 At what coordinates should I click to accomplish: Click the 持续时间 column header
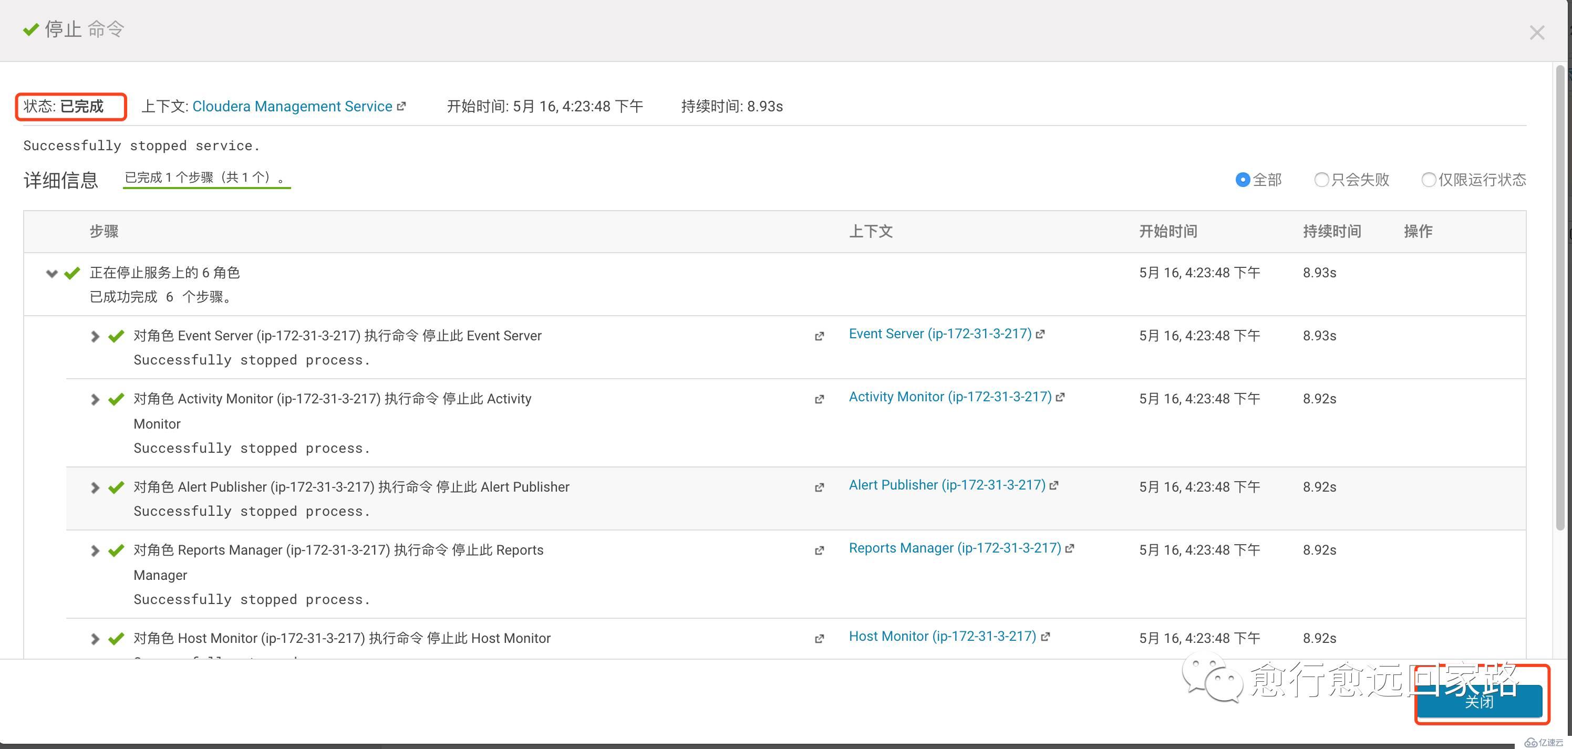click(1332, 232)
